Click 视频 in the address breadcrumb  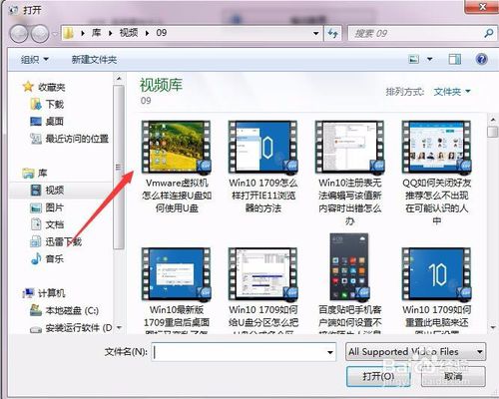129,33
